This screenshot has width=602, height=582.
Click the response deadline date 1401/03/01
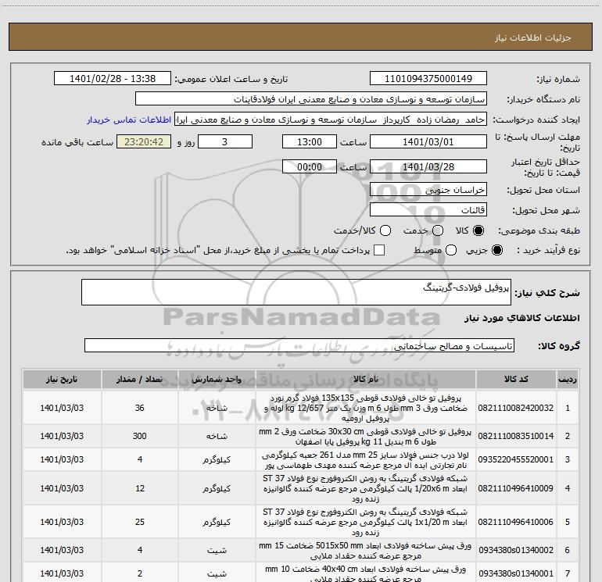tap(428, 141)
